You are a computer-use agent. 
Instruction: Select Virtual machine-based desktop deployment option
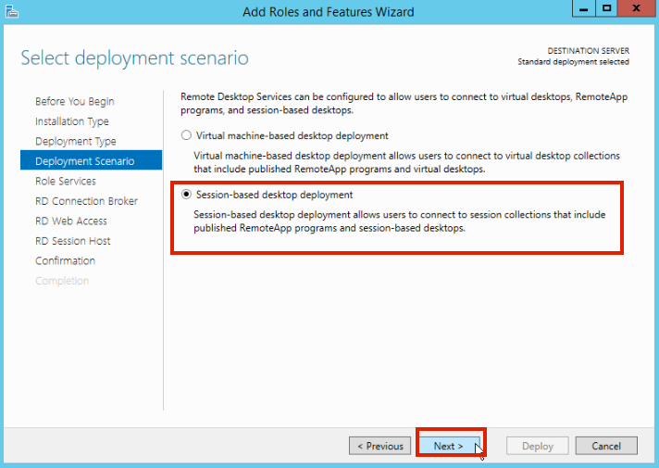(x=187, y=135)
